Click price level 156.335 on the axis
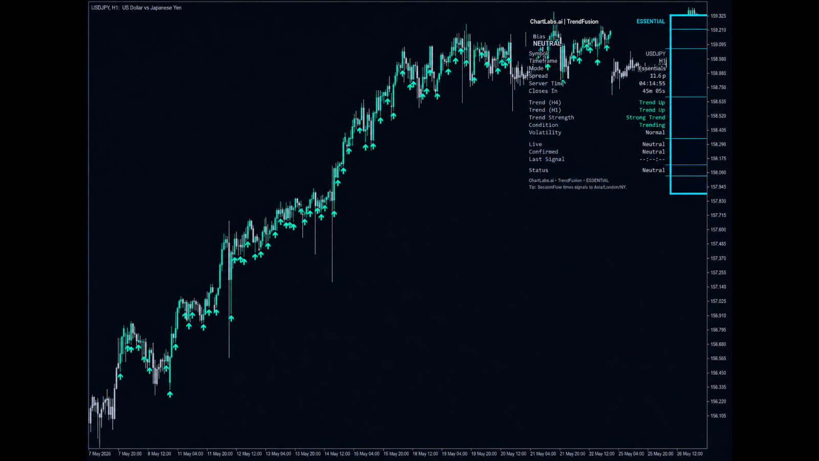This screenshot has height=461, width=819. point(718,387)
